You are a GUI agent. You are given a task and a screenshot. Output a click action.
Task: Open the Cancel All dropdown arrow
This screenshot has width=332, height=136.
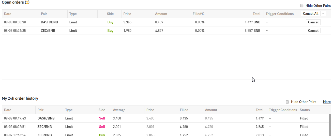(323, 14)
